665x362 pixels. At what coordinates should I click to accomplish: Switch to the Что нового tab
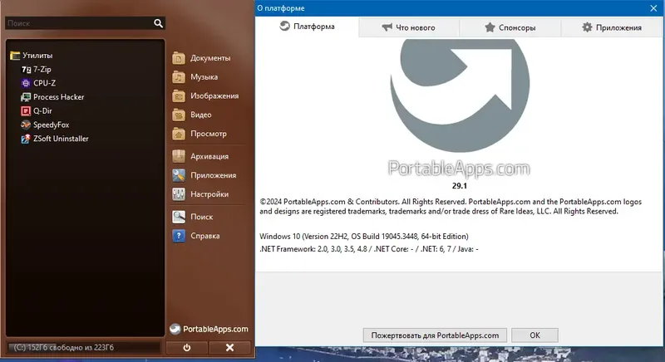pyautogui.click(x=409, y=27)
